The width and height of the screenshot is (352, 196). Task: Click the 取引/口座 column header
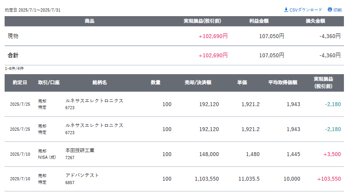click(49, 83)
